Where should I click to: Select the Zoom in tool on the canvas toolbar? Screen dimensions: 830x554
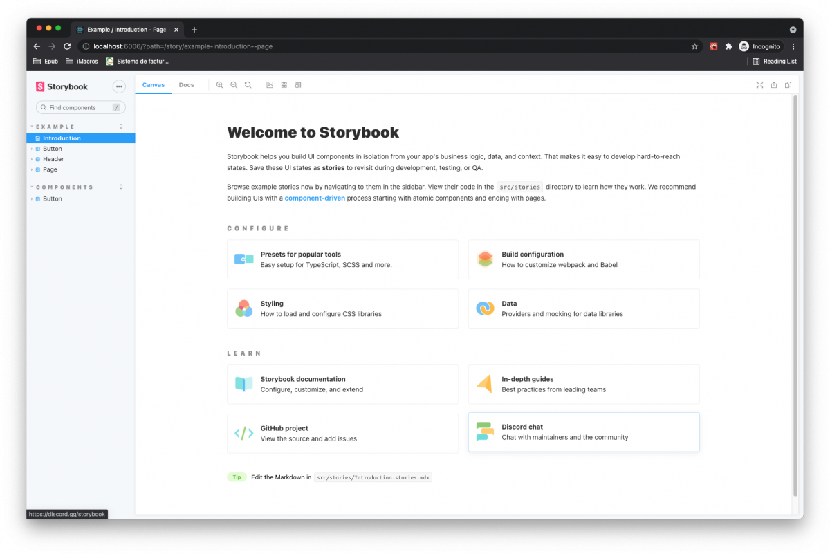click(219, 84)
